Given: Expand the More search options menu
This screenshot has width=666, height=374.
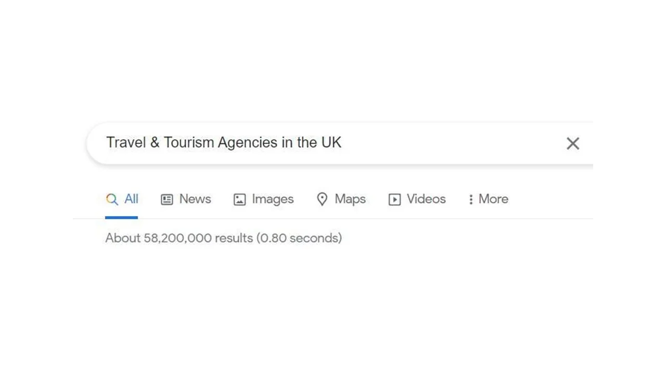Looking at the screenshot, I should click(x=488, y=199).
